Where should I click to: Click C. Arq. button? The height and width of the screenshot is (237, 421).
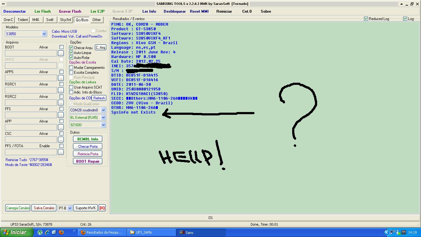(x=100, y=48)
